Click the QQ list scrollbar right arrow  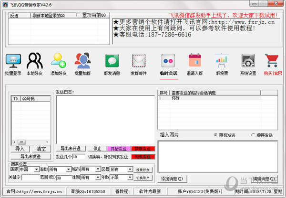click(x=47, y=142)
